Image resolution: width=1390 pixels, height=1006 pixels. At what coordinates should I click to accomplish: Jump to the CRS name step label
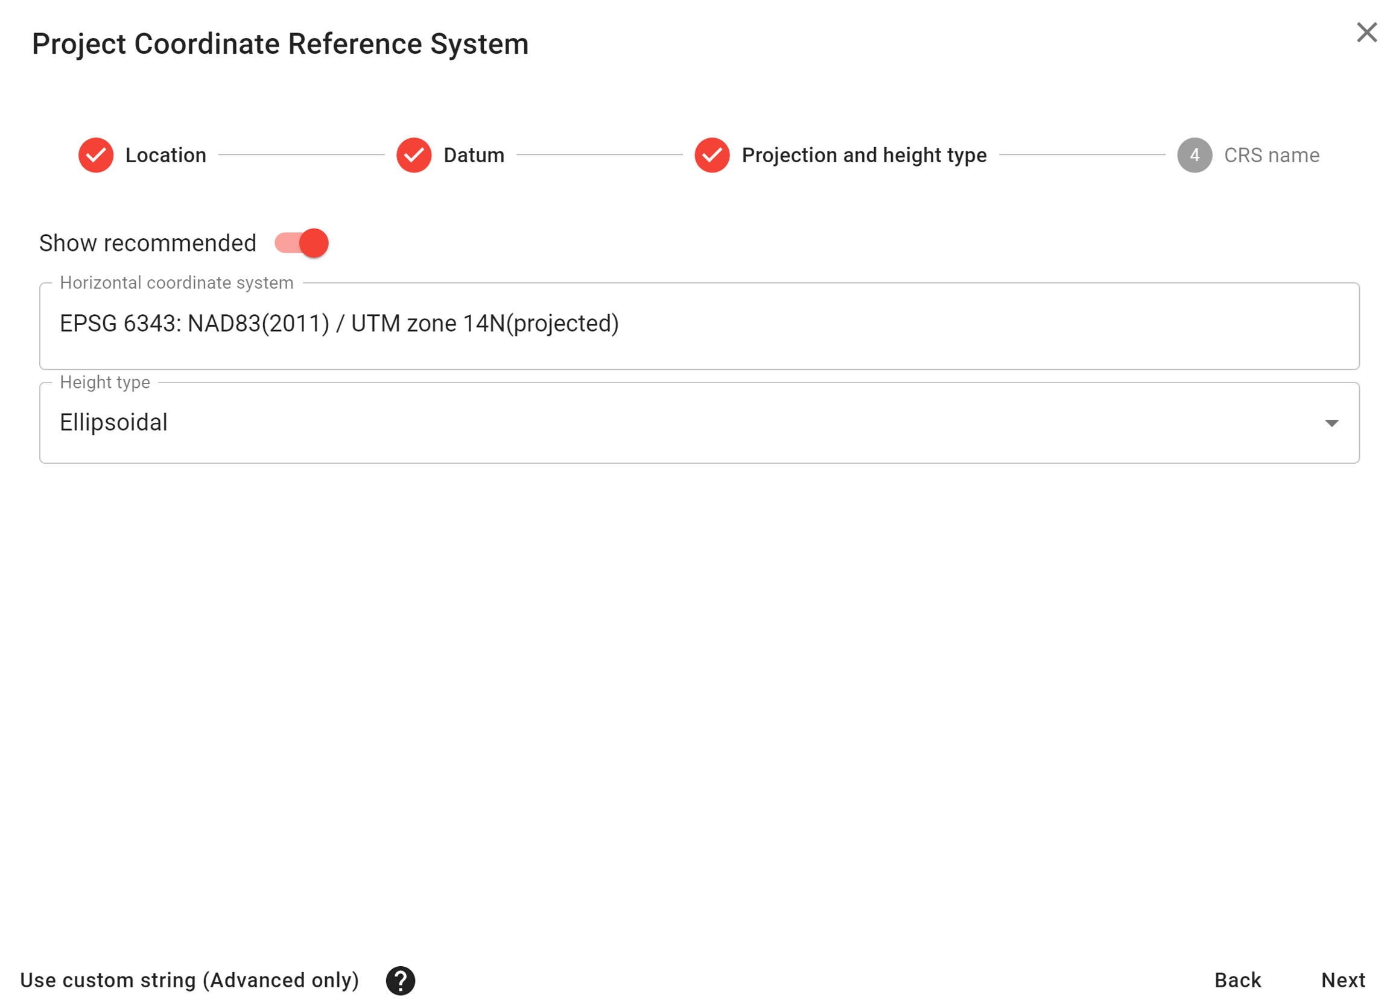(1271, 155)
